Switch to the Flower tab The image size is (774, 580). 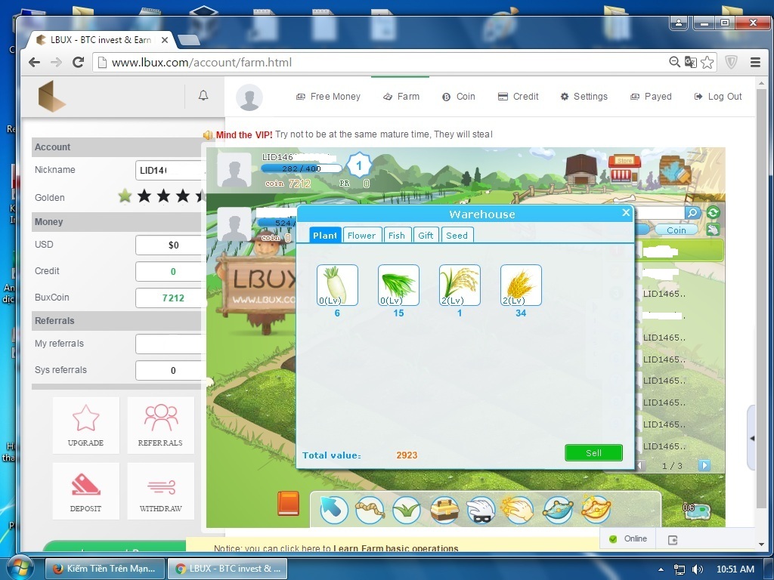[x=361, y=236]
